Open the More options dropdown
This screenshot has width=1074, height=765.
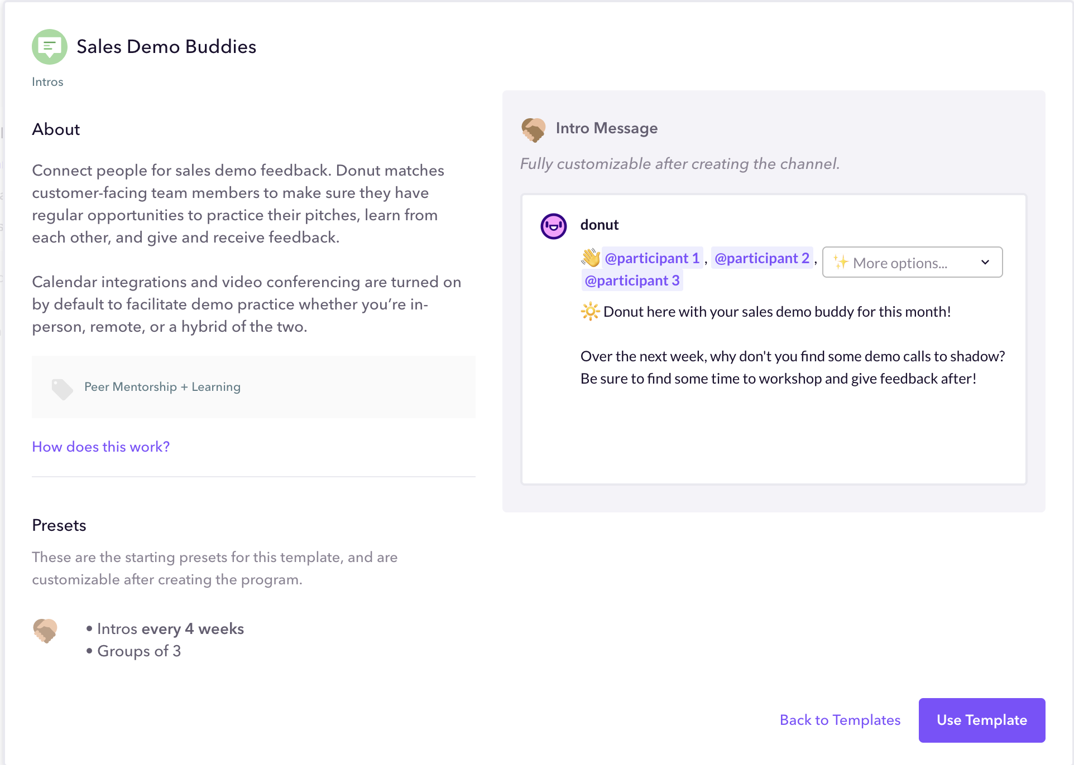[x=913, y=262]
